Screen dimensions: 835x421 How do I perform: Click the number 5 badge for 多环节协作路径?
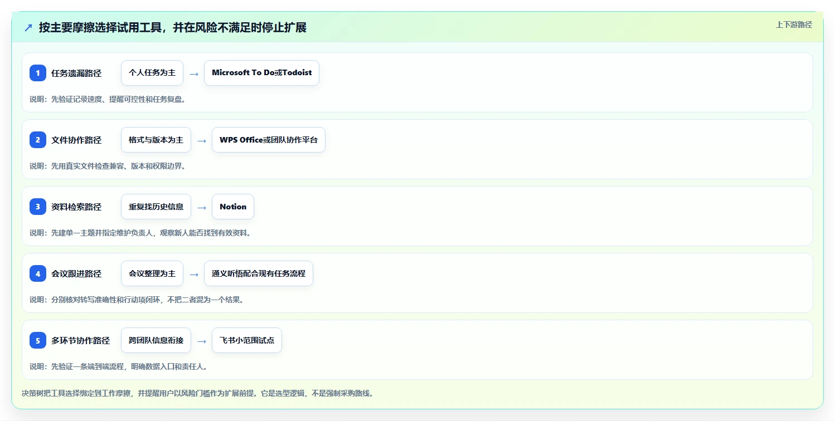click(38, 340)
